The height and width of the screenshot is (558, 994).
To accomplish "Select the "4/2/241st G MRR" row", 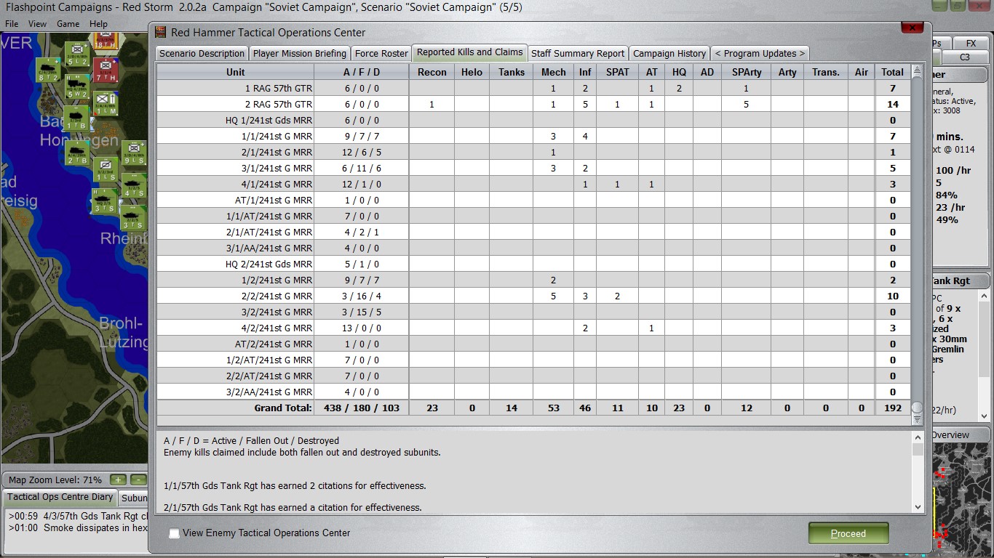I will point(533,328).
